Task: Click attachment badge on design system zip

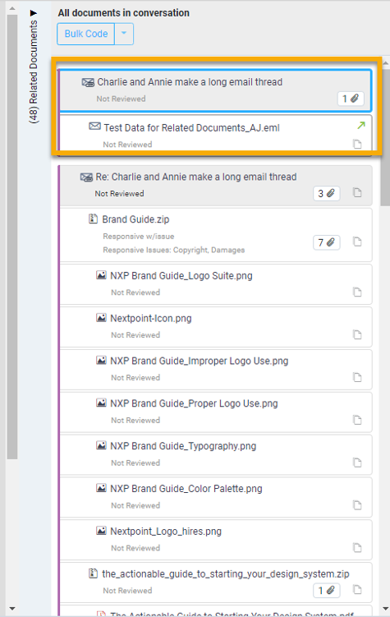Action: click(326, 590)
